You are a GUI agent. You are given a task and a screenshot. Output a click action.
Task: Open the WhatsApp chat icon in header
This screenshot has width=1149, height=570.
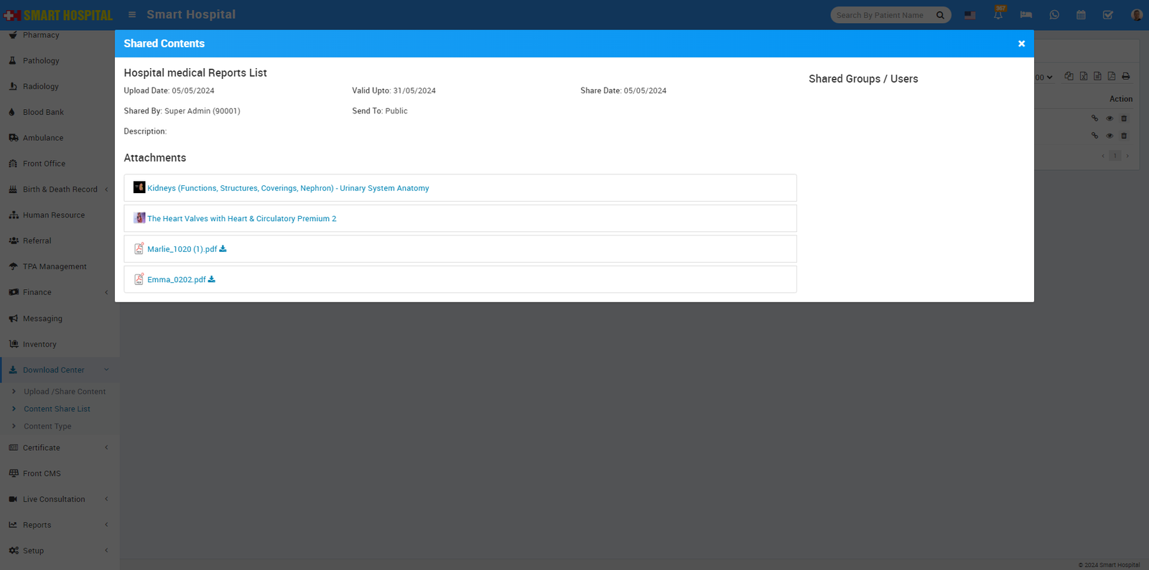(1054, 15)
